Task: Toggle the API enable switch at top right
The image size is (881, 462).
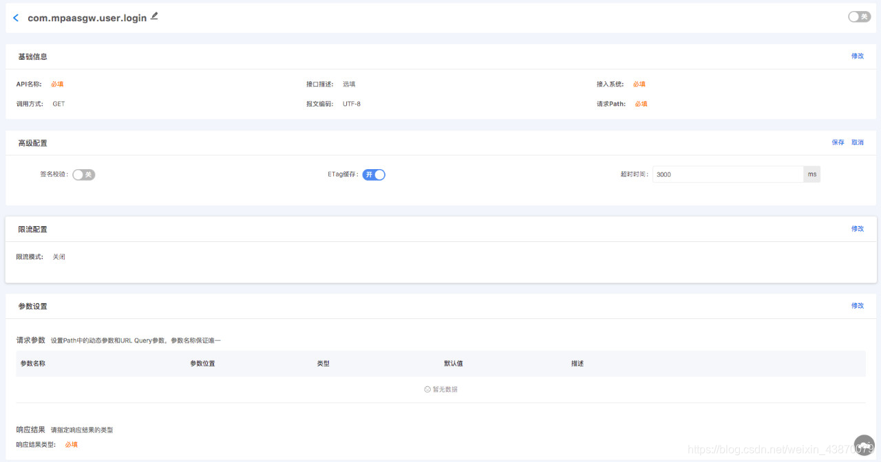Action: click(x=859, y=16)
